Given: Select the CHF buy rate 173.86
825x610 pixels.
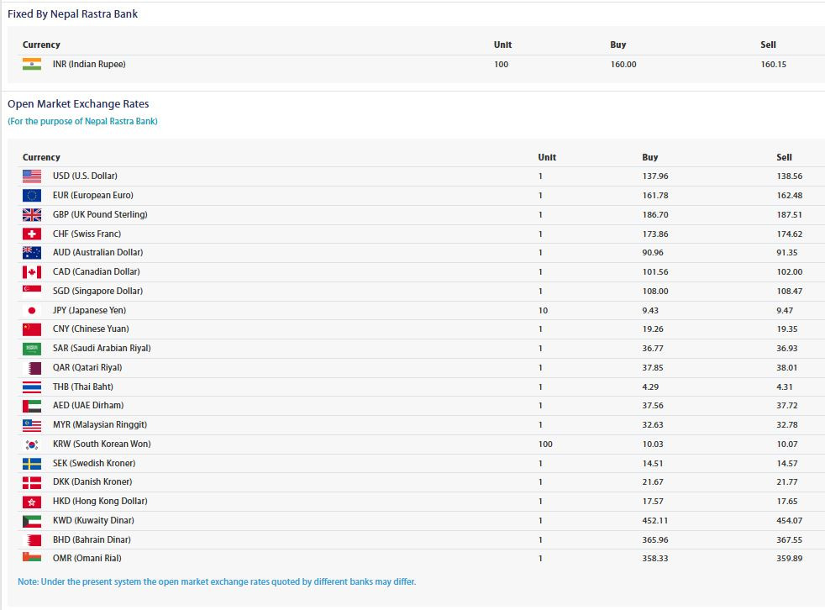Looking at the screenshot, I should [x=655, y=234].
